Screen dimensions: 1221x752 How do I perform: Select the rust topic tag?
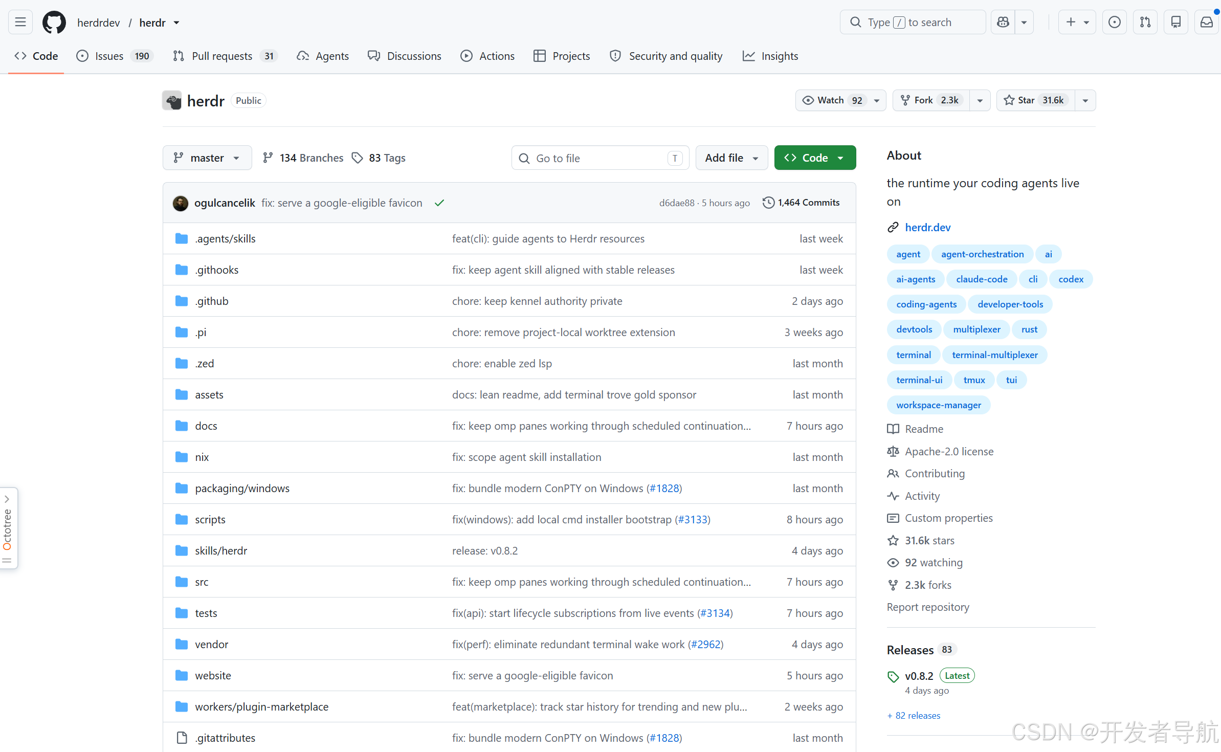coord(1029,329)
